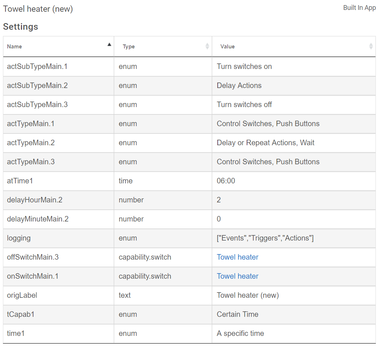Click the Towel heater (new) page title
This screenshot has width=381, height=348.
point(38,9)
